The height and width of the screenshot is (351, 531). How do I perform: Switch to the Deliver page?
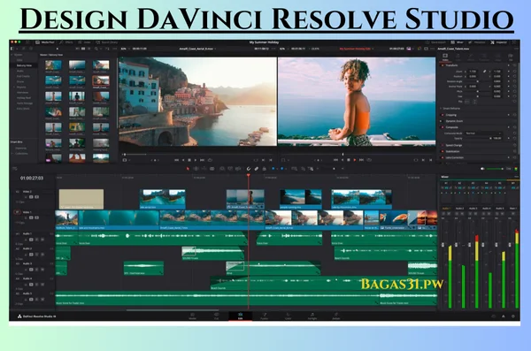coord(336,317)
